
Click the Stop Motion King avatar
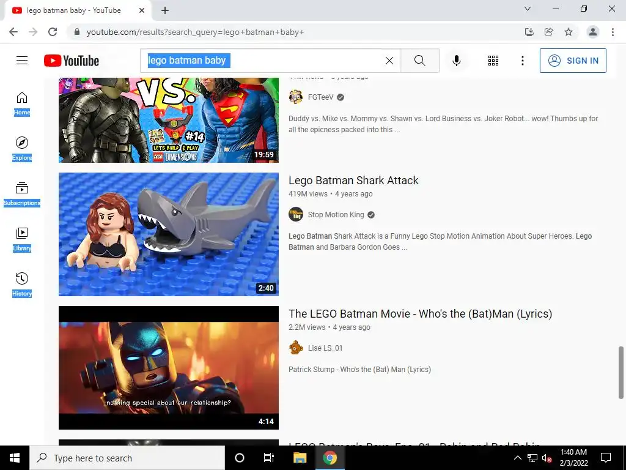pyautogui.click(x=296, y=215)
